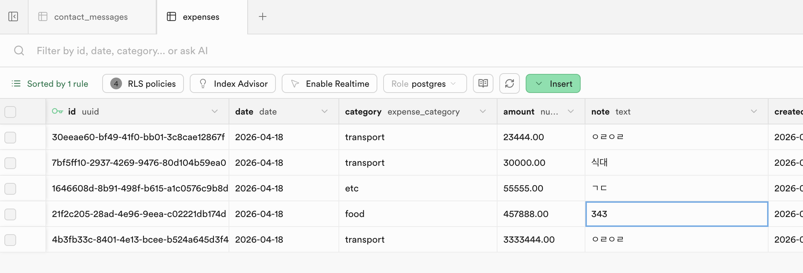The image size is (803, 273).
Task: Expand the category column menu chevron
Action: (483, 111)
